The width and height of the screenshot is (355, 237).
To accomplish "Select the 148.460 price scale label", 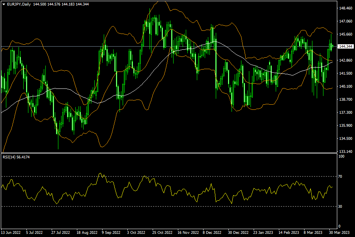I will click(346, 8).
